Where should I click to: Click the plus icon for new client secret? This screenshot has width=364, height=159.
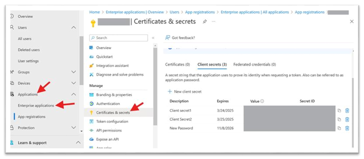[x=170, y=92]
